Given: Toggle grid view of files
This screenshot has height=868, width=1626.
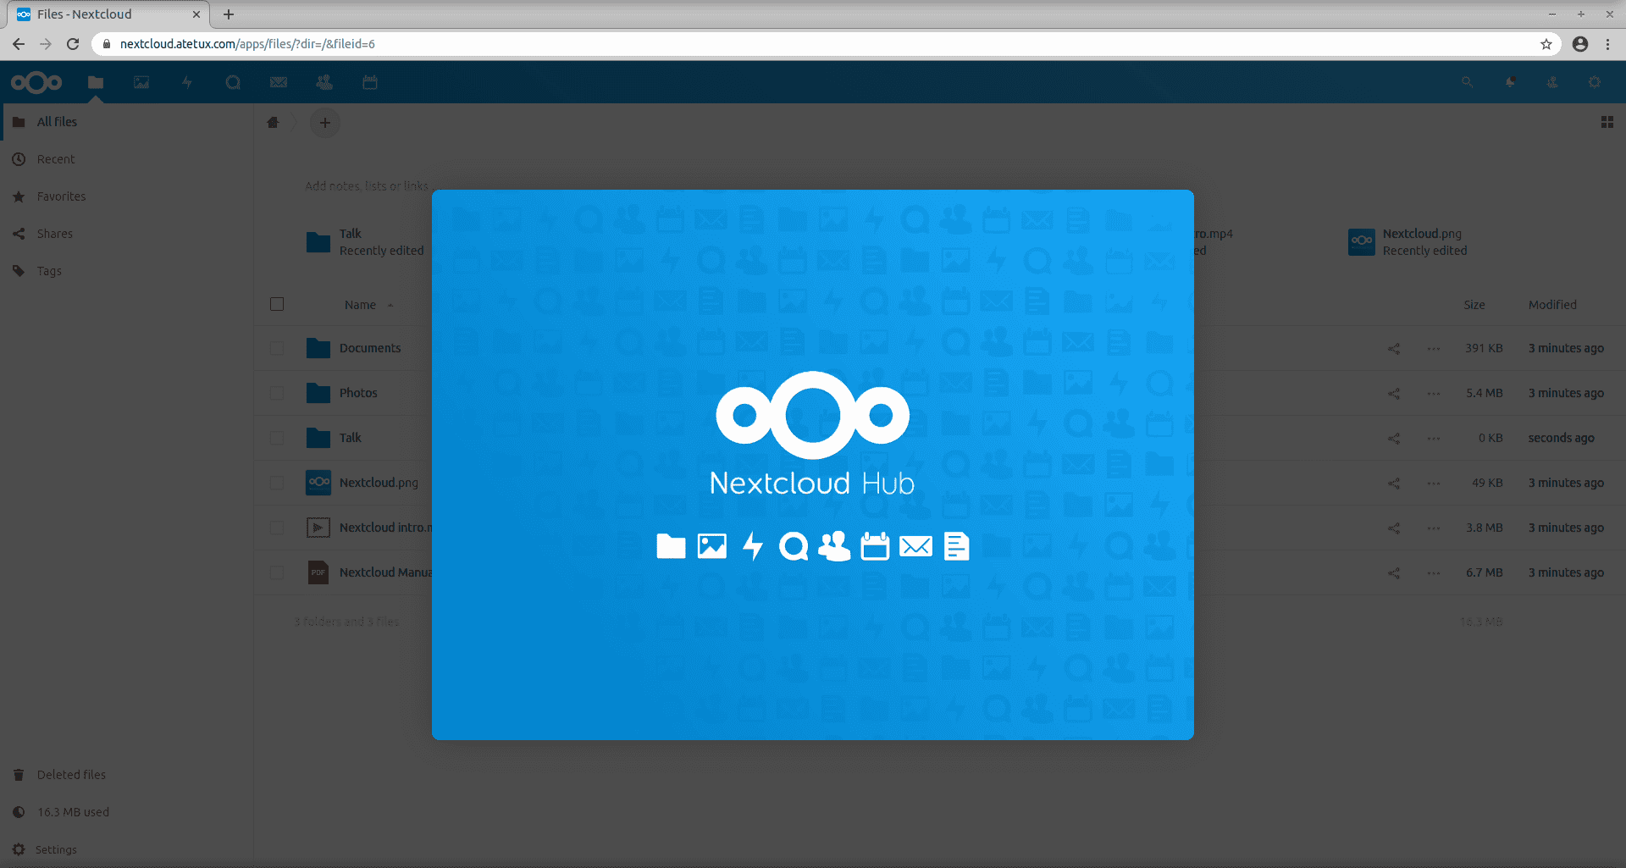Looking at the screenshot, I should (1607, 122).
